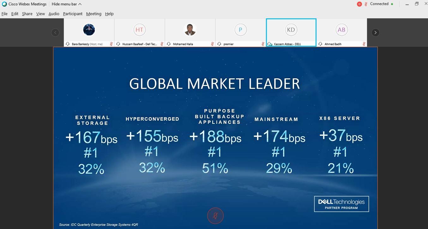Click Mohamed Halla's muted mic icon
Image resolution: width=428 pixels, height=229 pixels.
click(212, 44)
